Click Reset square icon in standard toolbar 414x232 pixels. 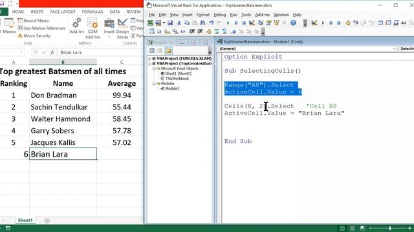tap(244, 23)
